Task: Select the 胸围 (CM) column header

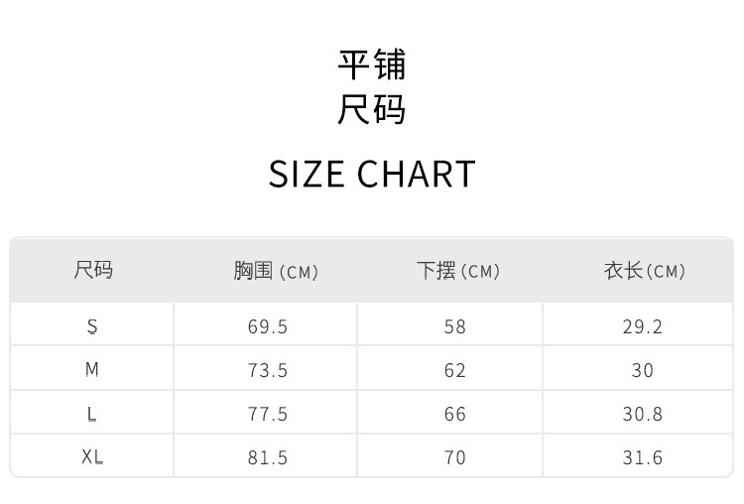Action: click(x=276, y=271)
